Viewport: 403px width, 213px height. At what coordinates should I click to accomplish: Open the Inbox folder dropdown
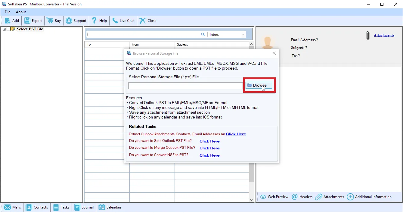[243, 34]
